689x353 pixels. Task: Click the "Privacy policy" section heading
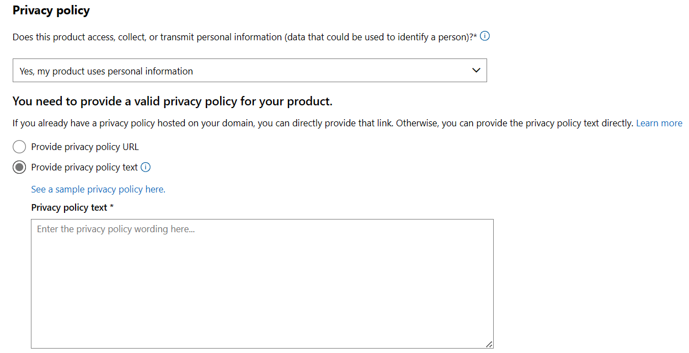pyautogui.click(x=51, y=10)
